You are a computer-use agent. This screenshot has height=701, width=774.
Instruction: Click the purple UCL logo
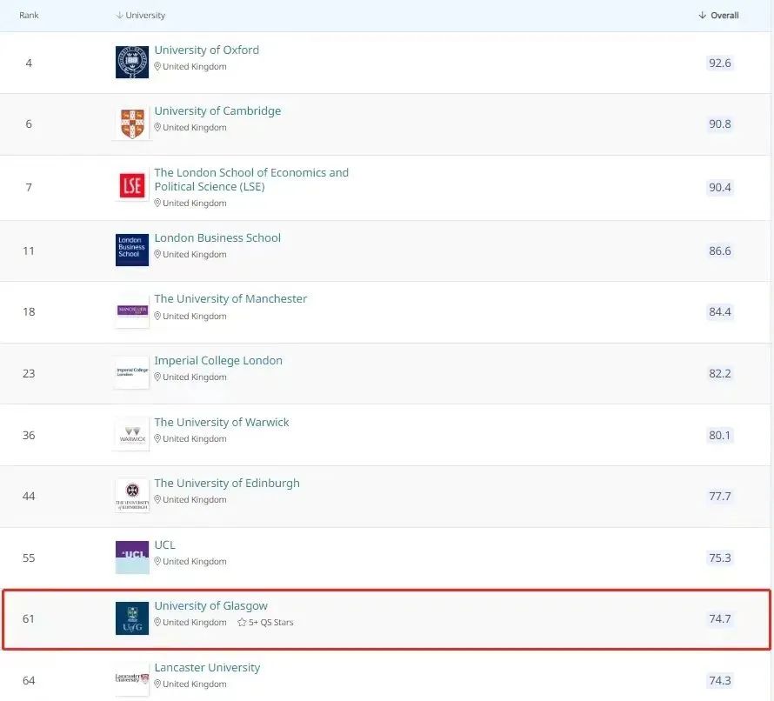click(x=132, y=557)
